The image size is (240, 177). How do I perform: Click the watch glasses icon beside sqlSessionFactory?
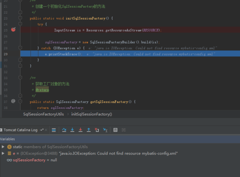click(9, 160)
